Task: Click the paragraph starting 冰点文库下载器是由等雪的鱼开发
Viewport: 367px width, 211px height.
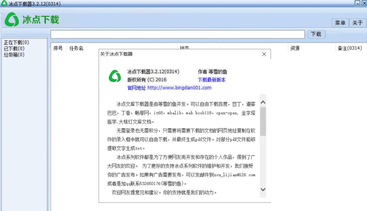Action: click(181, 113)
